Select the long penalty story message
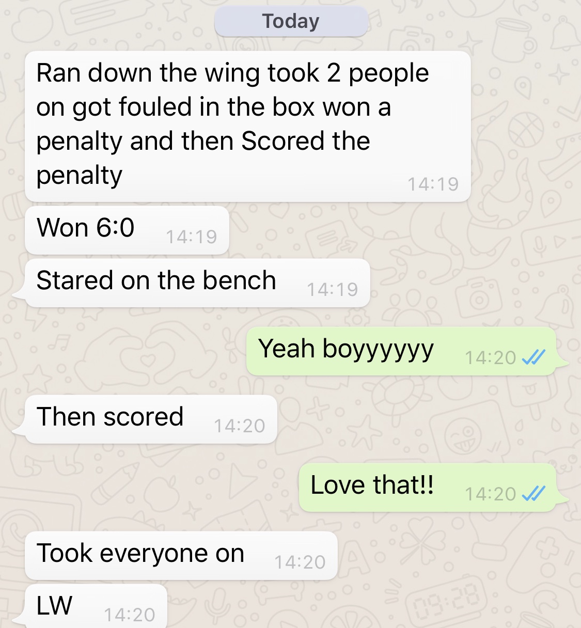581x628 pixels. pos(248,126)
